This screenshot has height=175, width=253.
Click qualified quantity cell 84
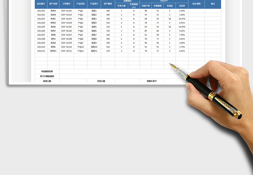157,31
